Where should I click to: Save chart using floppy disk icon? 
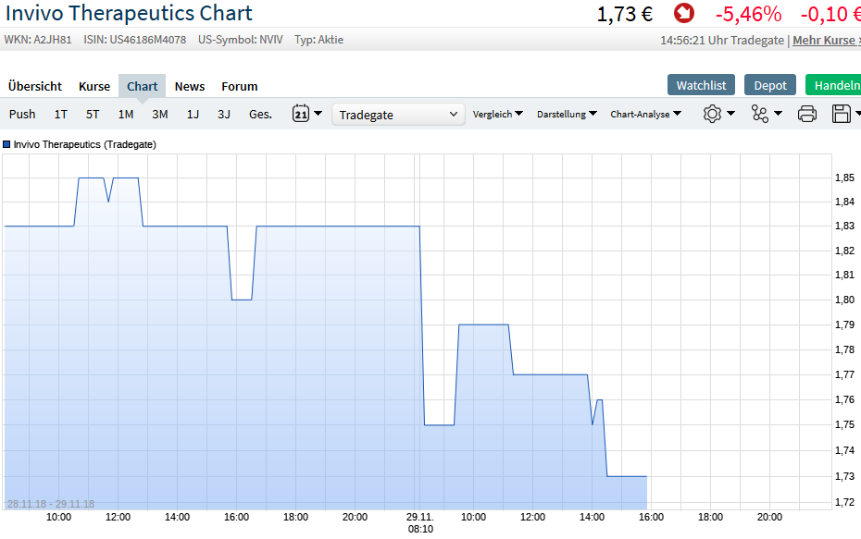click(842, 114)
